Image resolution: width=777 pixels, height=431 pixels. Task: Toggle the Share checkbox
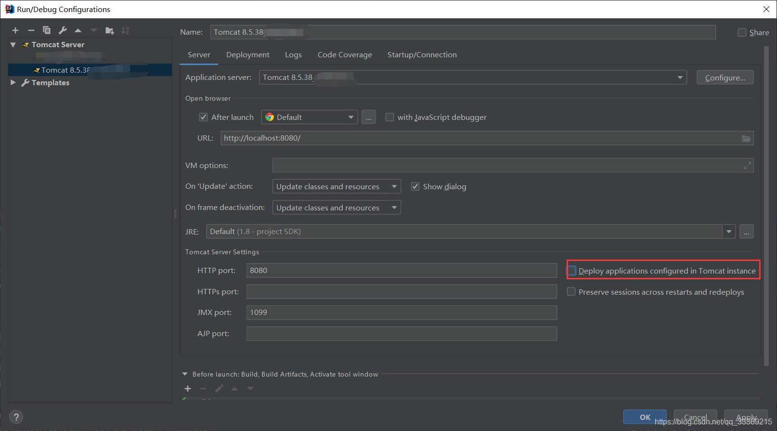742,32
